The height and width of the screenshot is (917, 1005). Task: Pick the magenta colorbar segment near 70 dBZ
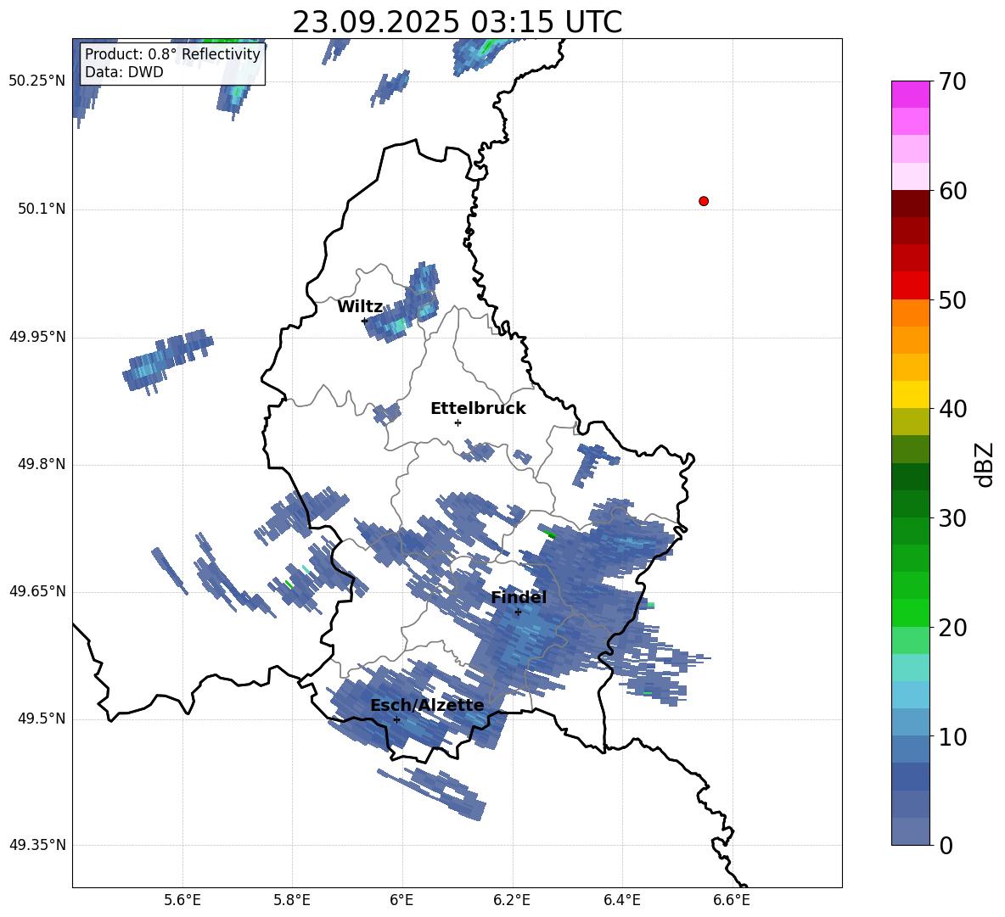tap(910, 95)
